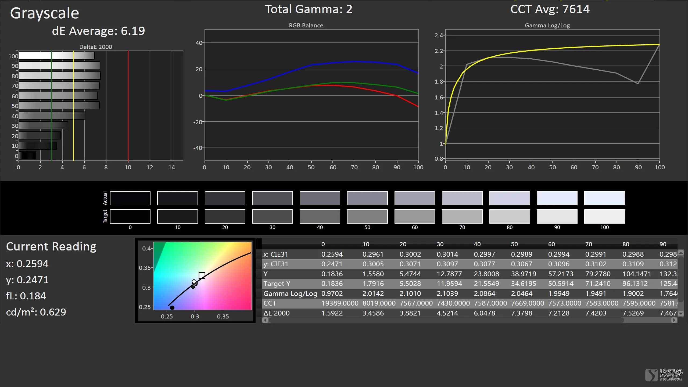Click the 'Gamma Log/Log' row label in the table

(x=290, y=293)
